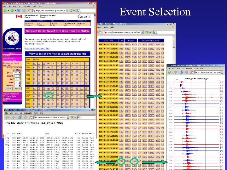Click the Canadian flag icon on the request page
This screenshot has height=170, width=227.
pyautogui.click(x=19, y=16)
